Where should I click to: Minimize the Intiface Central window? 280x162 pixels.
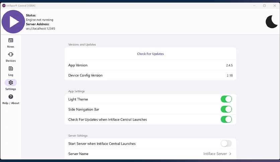click(x=254, y=6)
